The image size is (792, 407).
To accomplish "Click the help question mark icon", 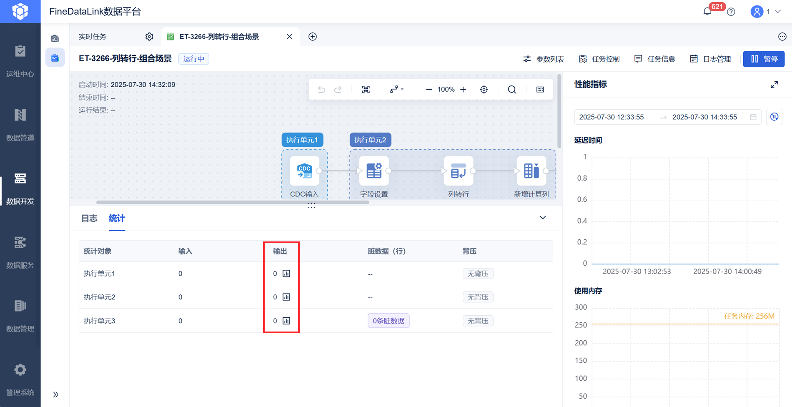I will 731,12.
